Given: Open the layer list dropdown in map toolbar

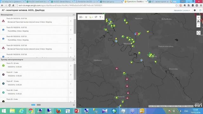Looking at the screenshot, I should click(91, 17).
